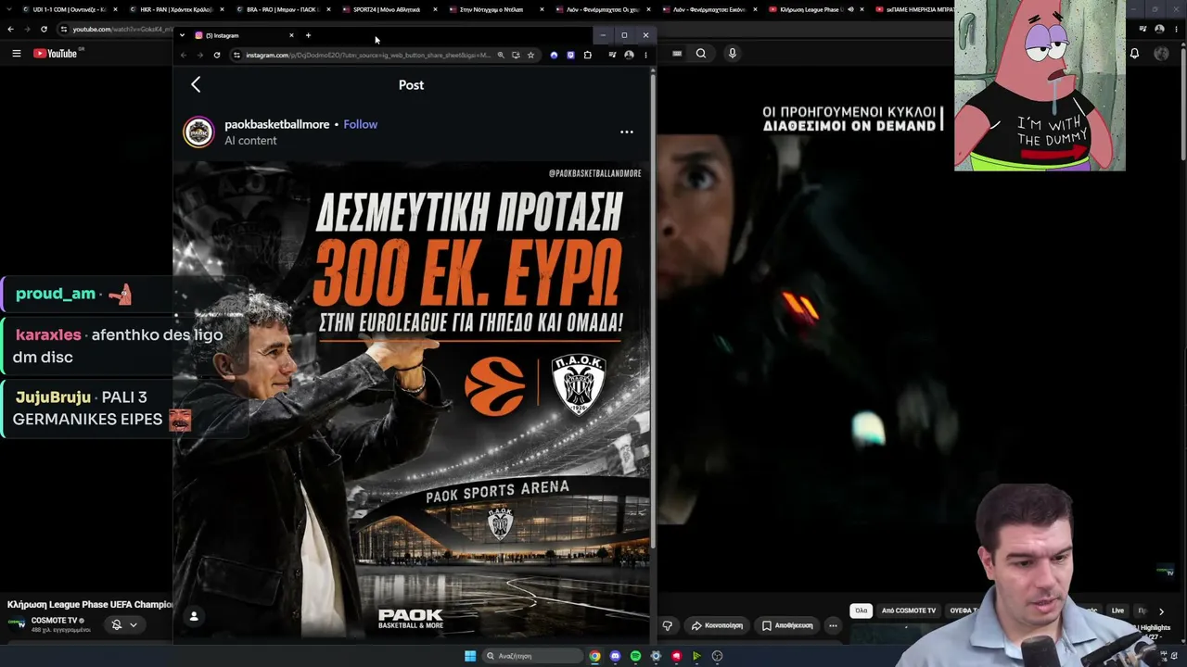The height and width of the screenshot is (667, 1187).
Task: Open Chrome menu in YouTube window
Action: tap(1175, 29)
